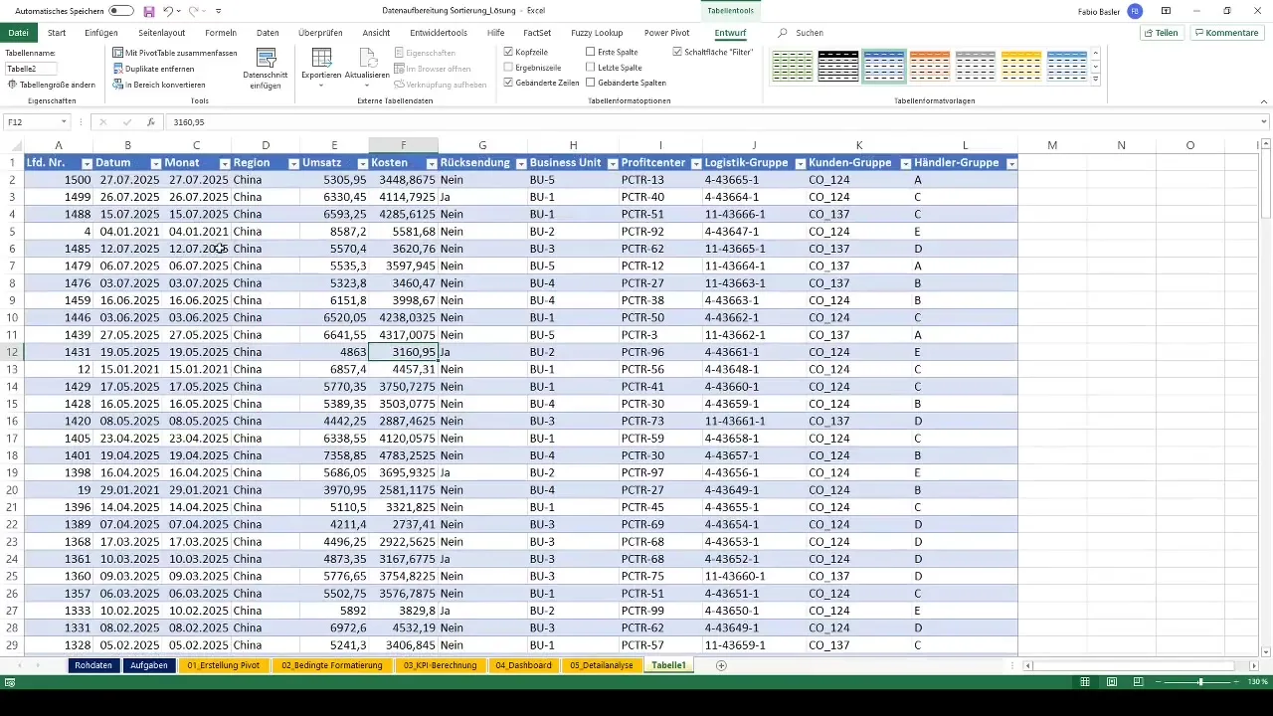Choose the green table style swatch
This screenshot has height=716, width=1273.
(x=793, y=66)
